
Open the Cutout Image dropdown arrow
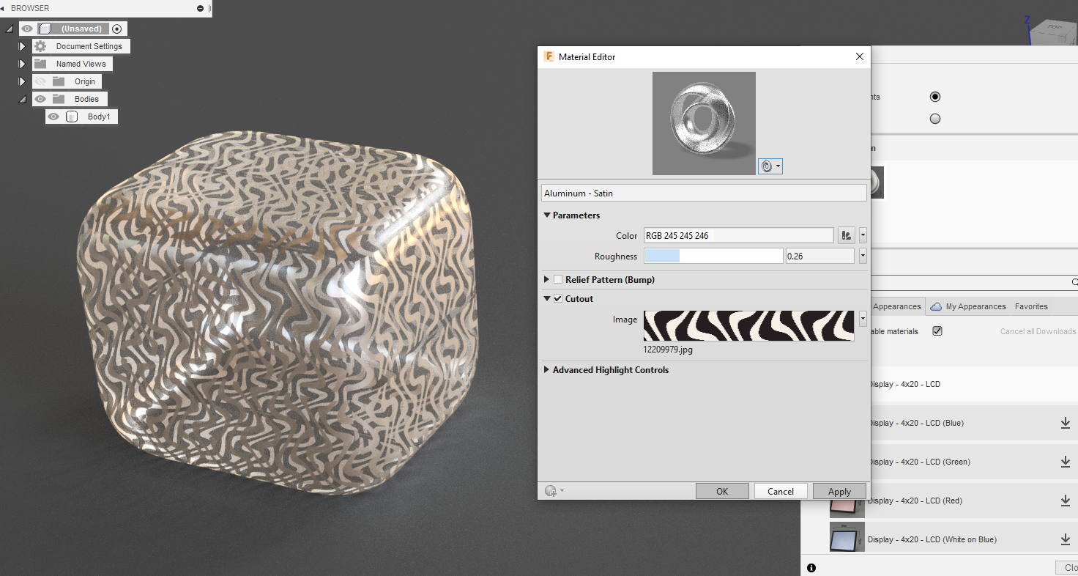863,319
